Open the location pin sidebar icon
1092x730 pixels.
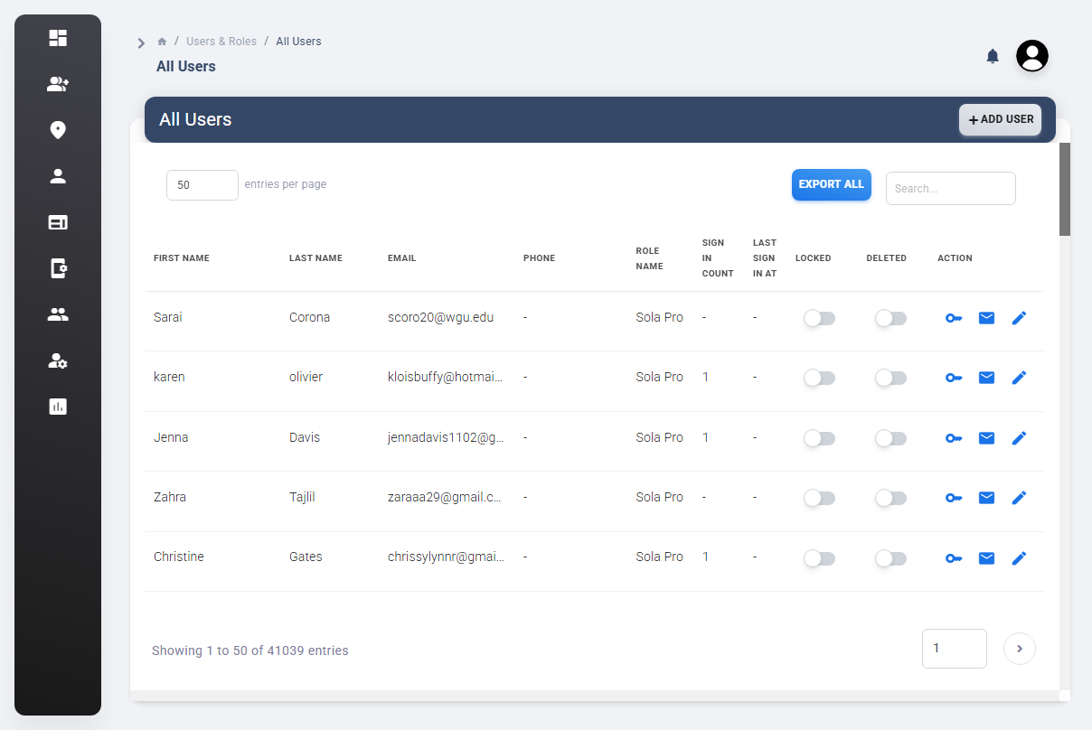58,130
